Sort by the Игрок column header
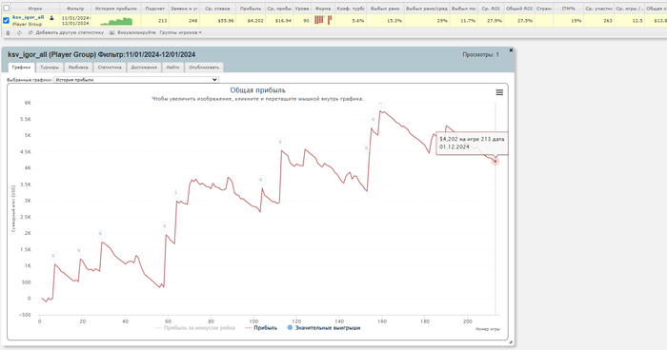This screenshot has width=667, height=350. click(x=35, y=9)
